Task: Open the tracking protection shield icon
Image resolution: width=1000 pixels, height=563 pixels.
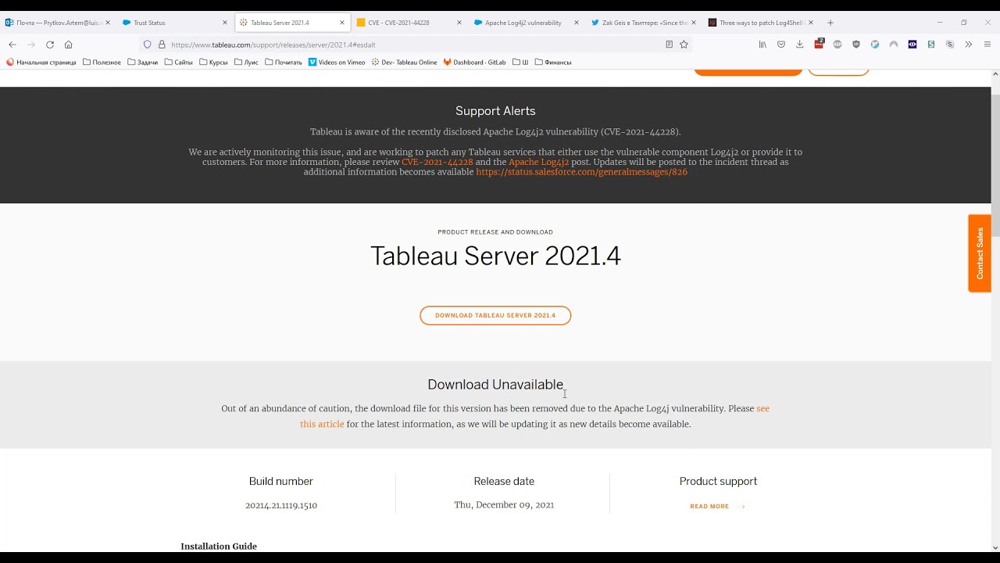Action: click(147, 45)
